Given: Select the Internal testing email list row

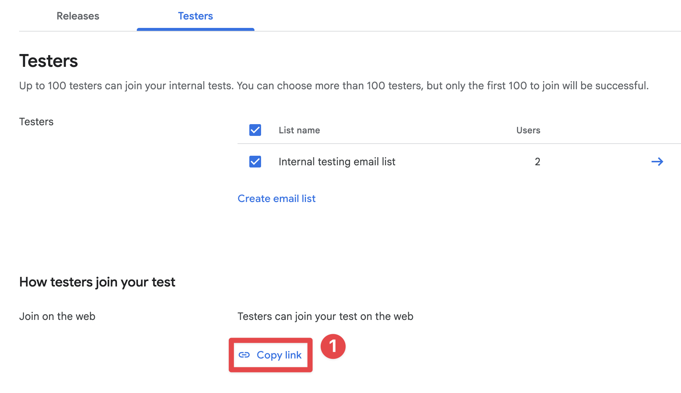Looking at the screenshot, I should [337, 162].
